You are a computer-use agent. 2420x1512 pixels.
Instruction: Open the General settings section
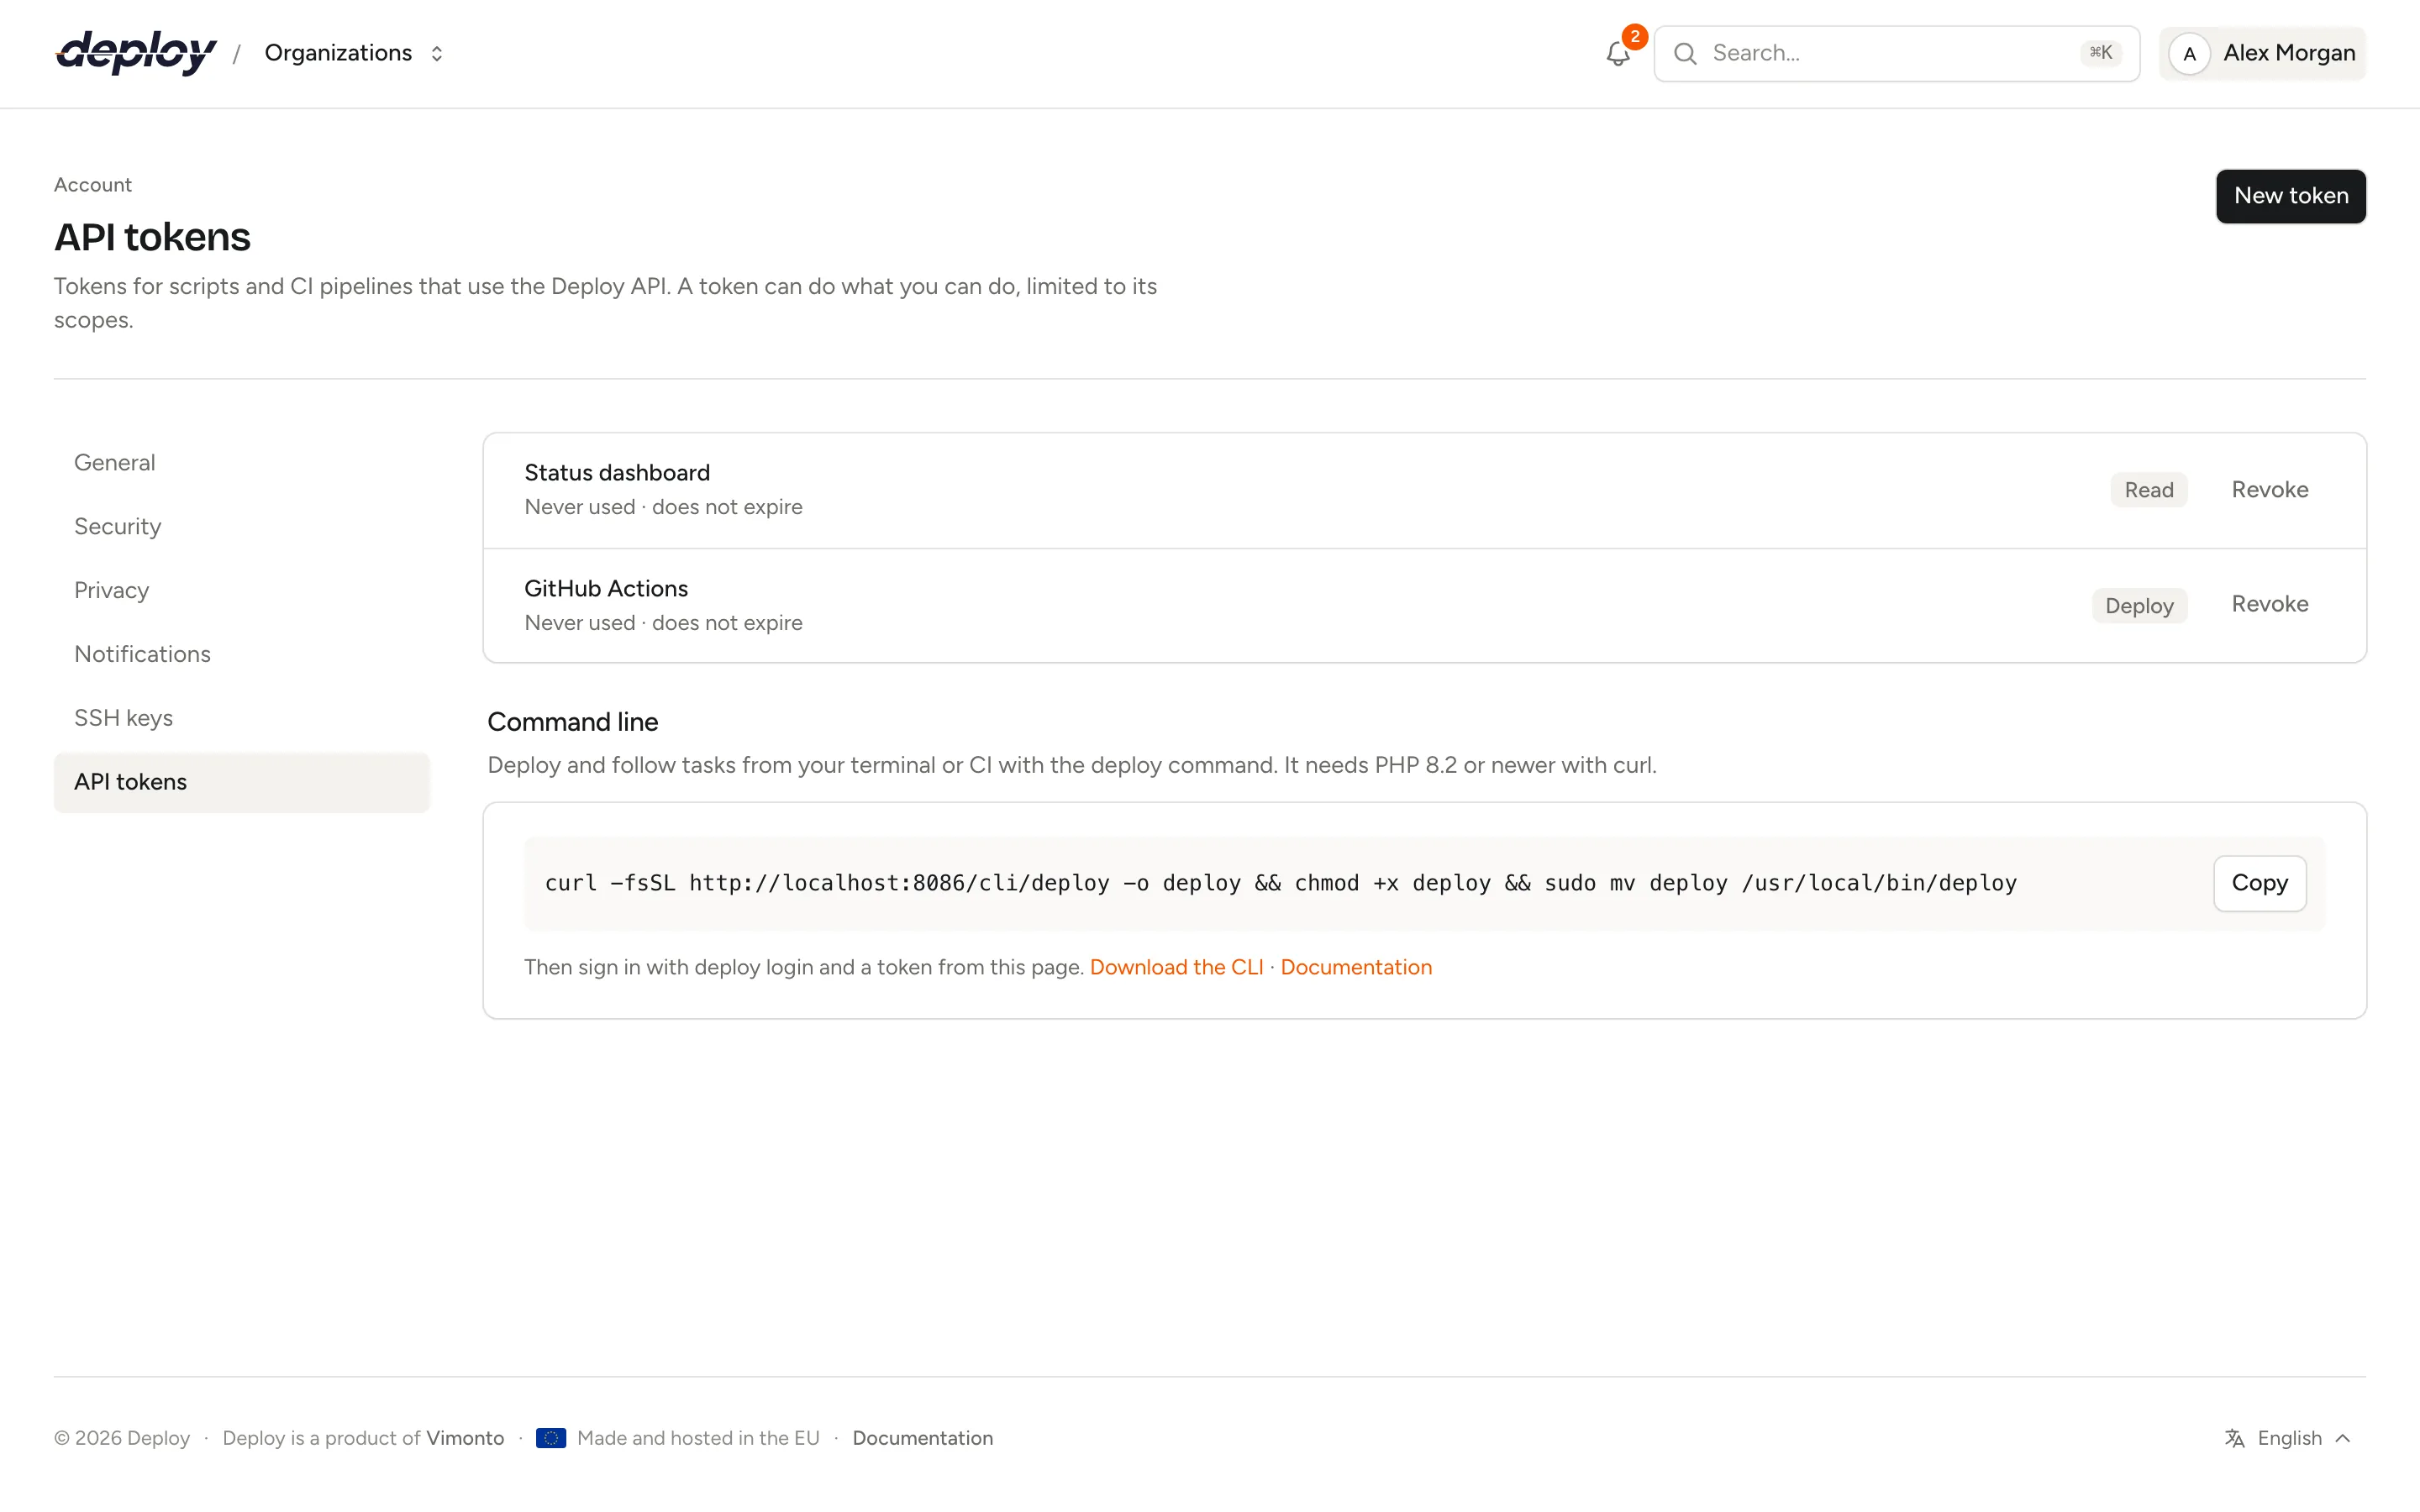click(x=242, y=463)
